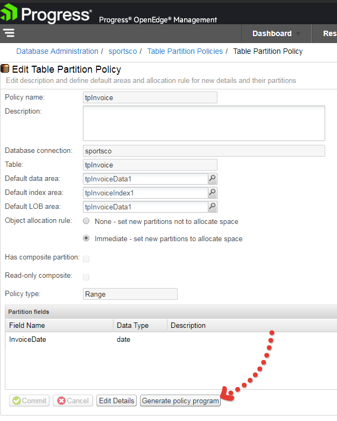Click the Edit Table Partition Policy icon
The image size is (337, 421).
(x=5, y=69)
